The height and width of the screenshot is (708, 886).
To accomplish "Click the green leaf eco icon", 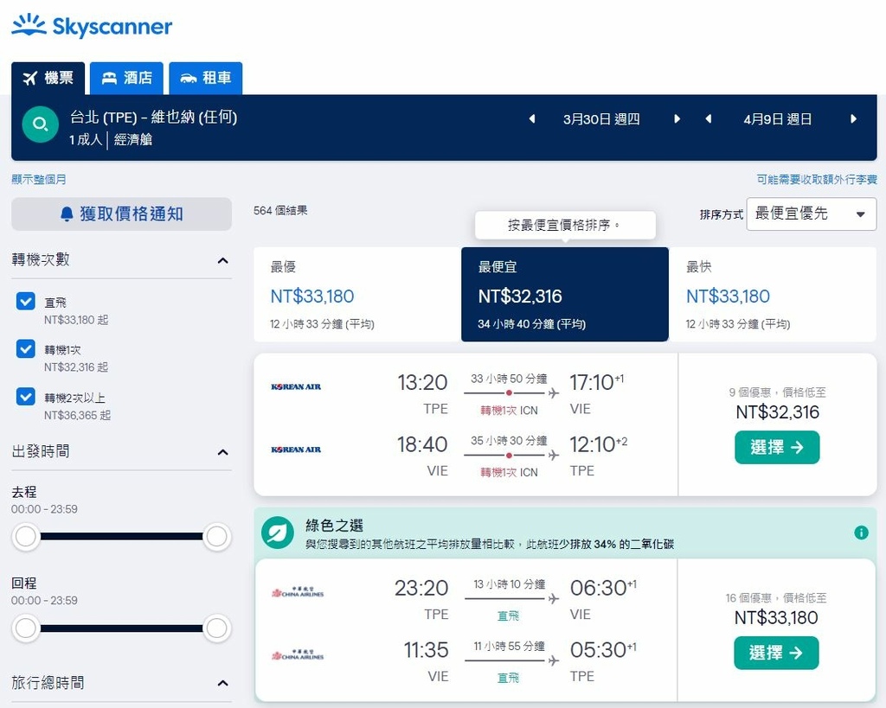I will coord(278,533).
